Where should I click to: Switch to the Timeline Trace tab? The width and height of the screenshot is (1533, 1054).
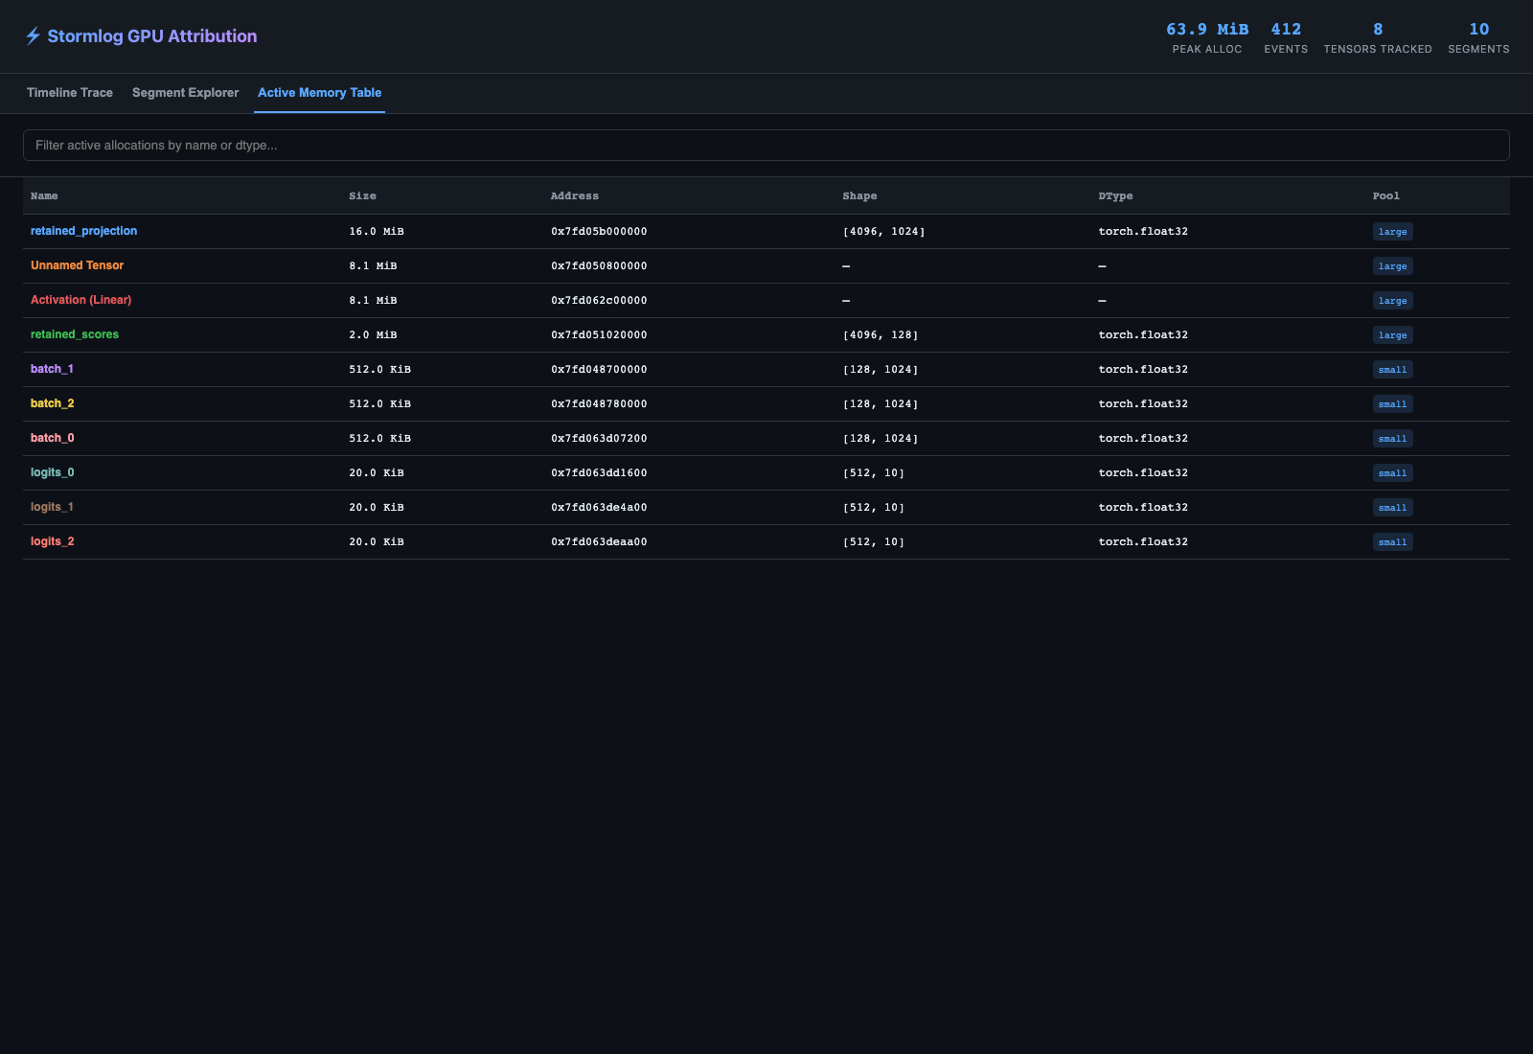click(x=70, y=93)
